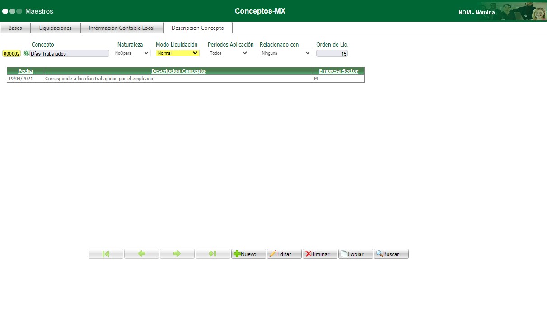Click the Días Trabajados concept field
This screenshot has width=547, height=312.
[x=70, y=53]
